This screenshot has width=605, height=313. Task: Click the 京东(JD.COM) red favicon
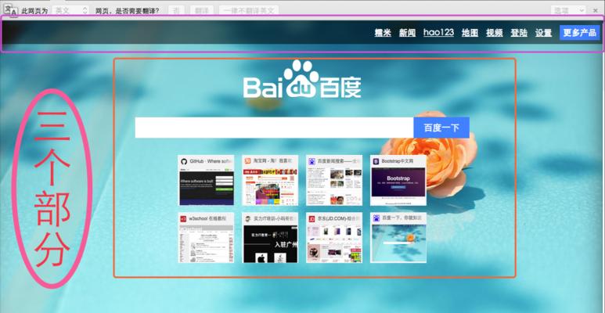point(312,218)
